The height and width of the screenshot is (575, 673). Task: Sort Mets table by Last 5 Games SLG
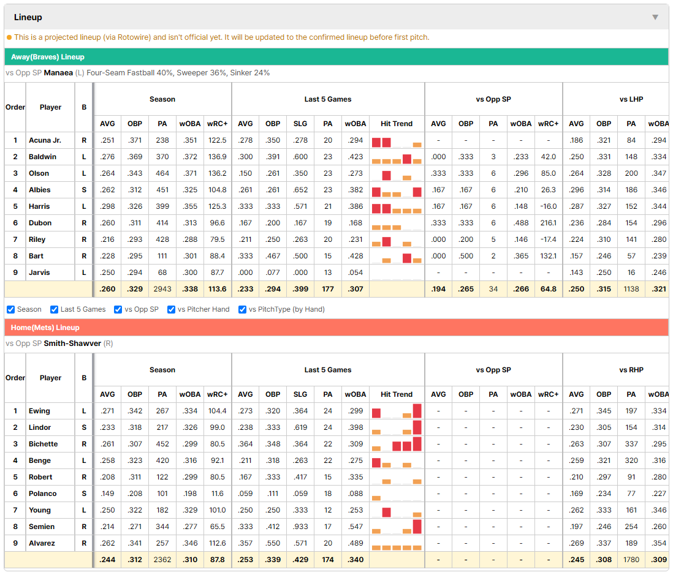300,394
